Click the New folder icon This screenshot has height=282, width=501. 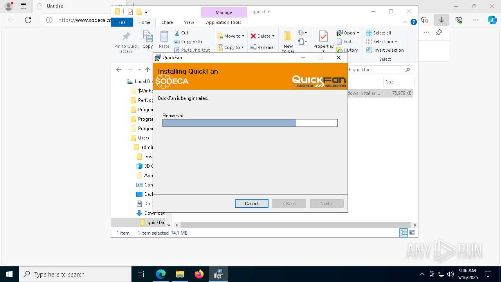[x=288, y=37]
